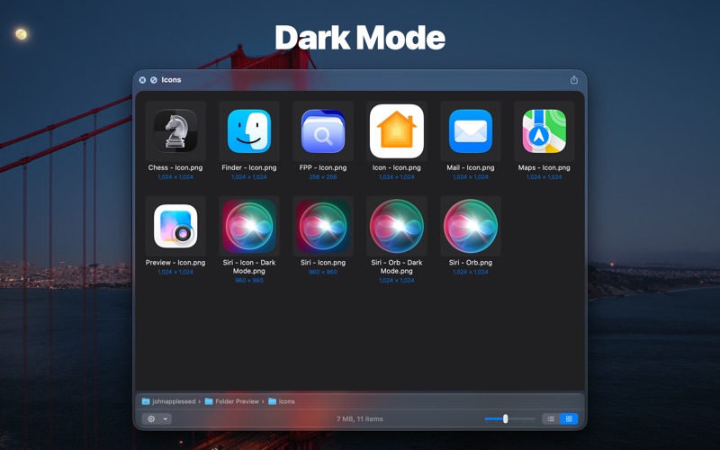Close the Icons preview window
The image size is (720, 450).
142,80
